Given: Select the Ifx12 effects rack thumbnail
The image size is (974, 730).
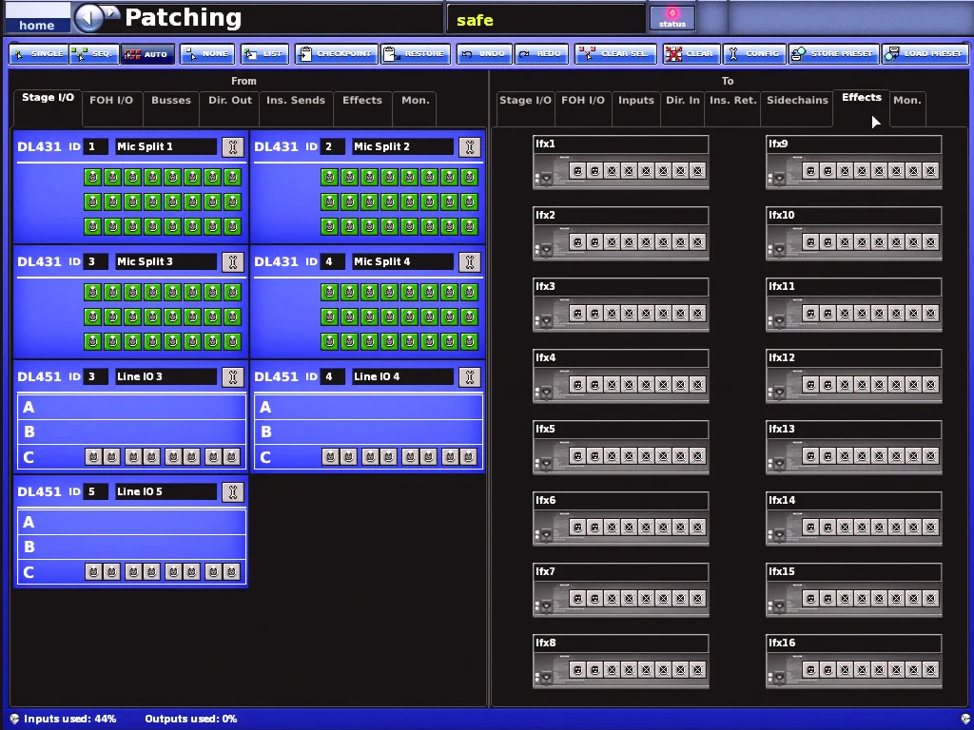Looking at the screenshot, I should point(853,385).
